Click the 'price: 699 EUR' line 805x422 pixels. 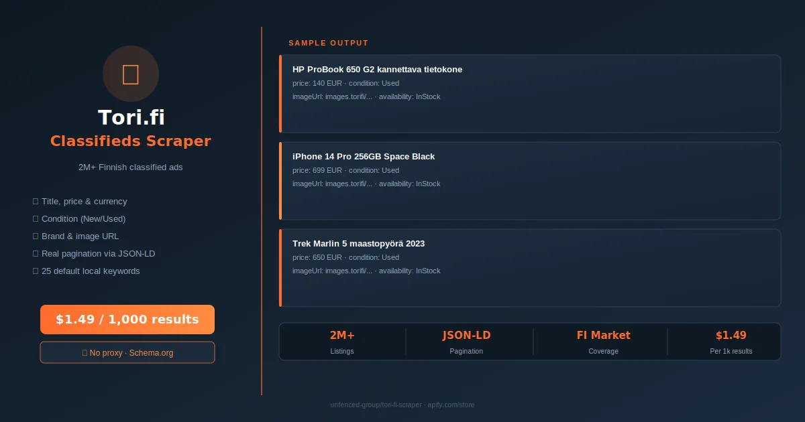(345, 170)
